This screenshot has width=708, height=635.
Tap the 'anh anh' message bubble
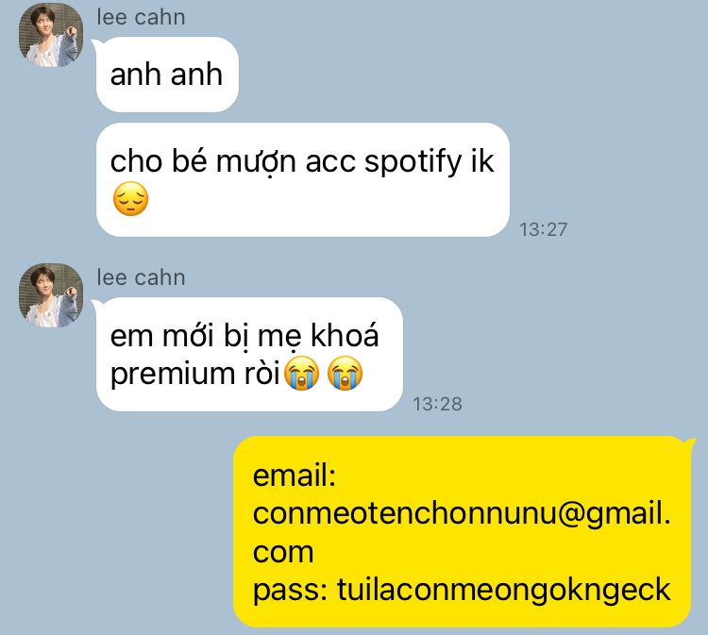(167, 75)
